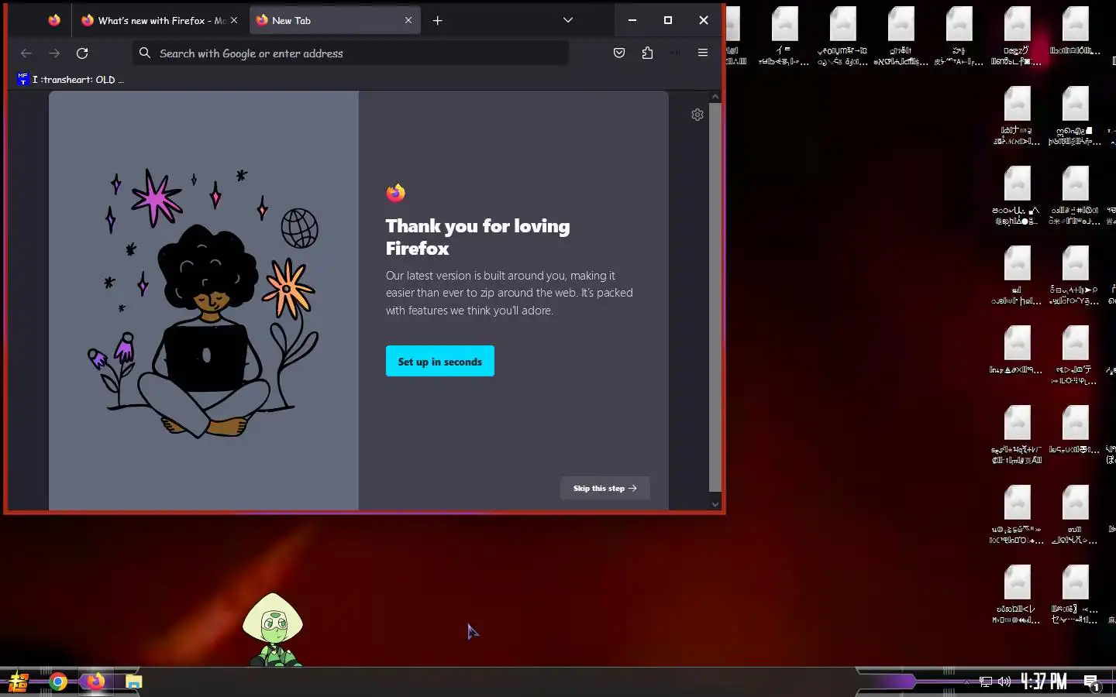Image resolution: width=1116 pixels, height=697 pixels.
Task: Open new tab personalize gear icon
Action: click(697, 115)
